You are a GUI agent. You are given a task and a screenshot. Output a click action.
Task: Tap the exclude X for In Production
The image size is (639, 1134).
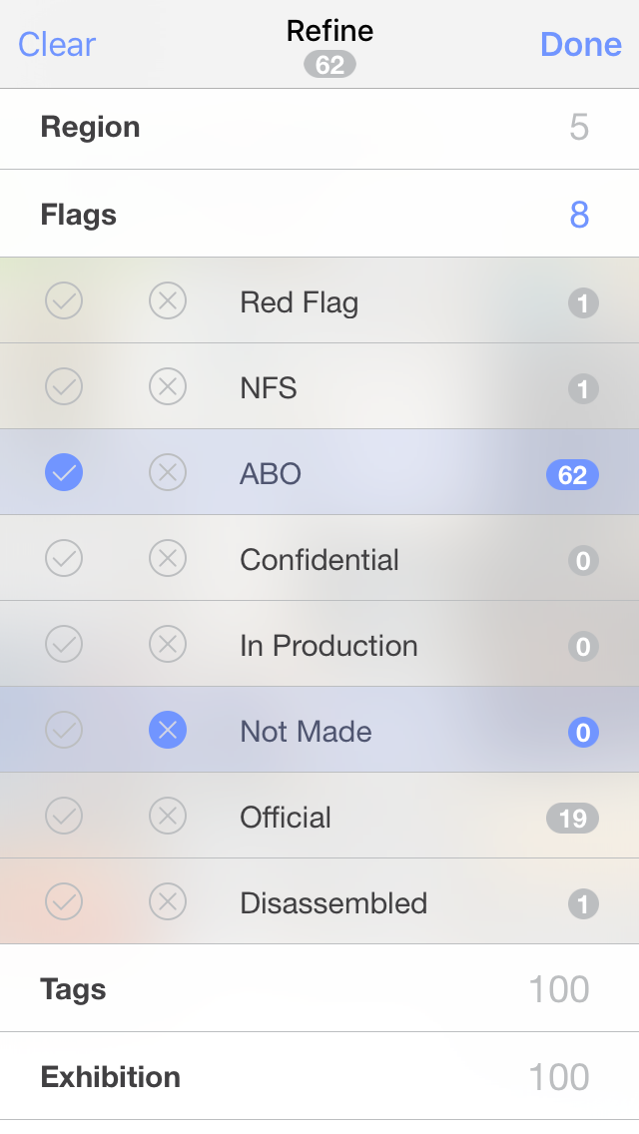pos(168,645)
